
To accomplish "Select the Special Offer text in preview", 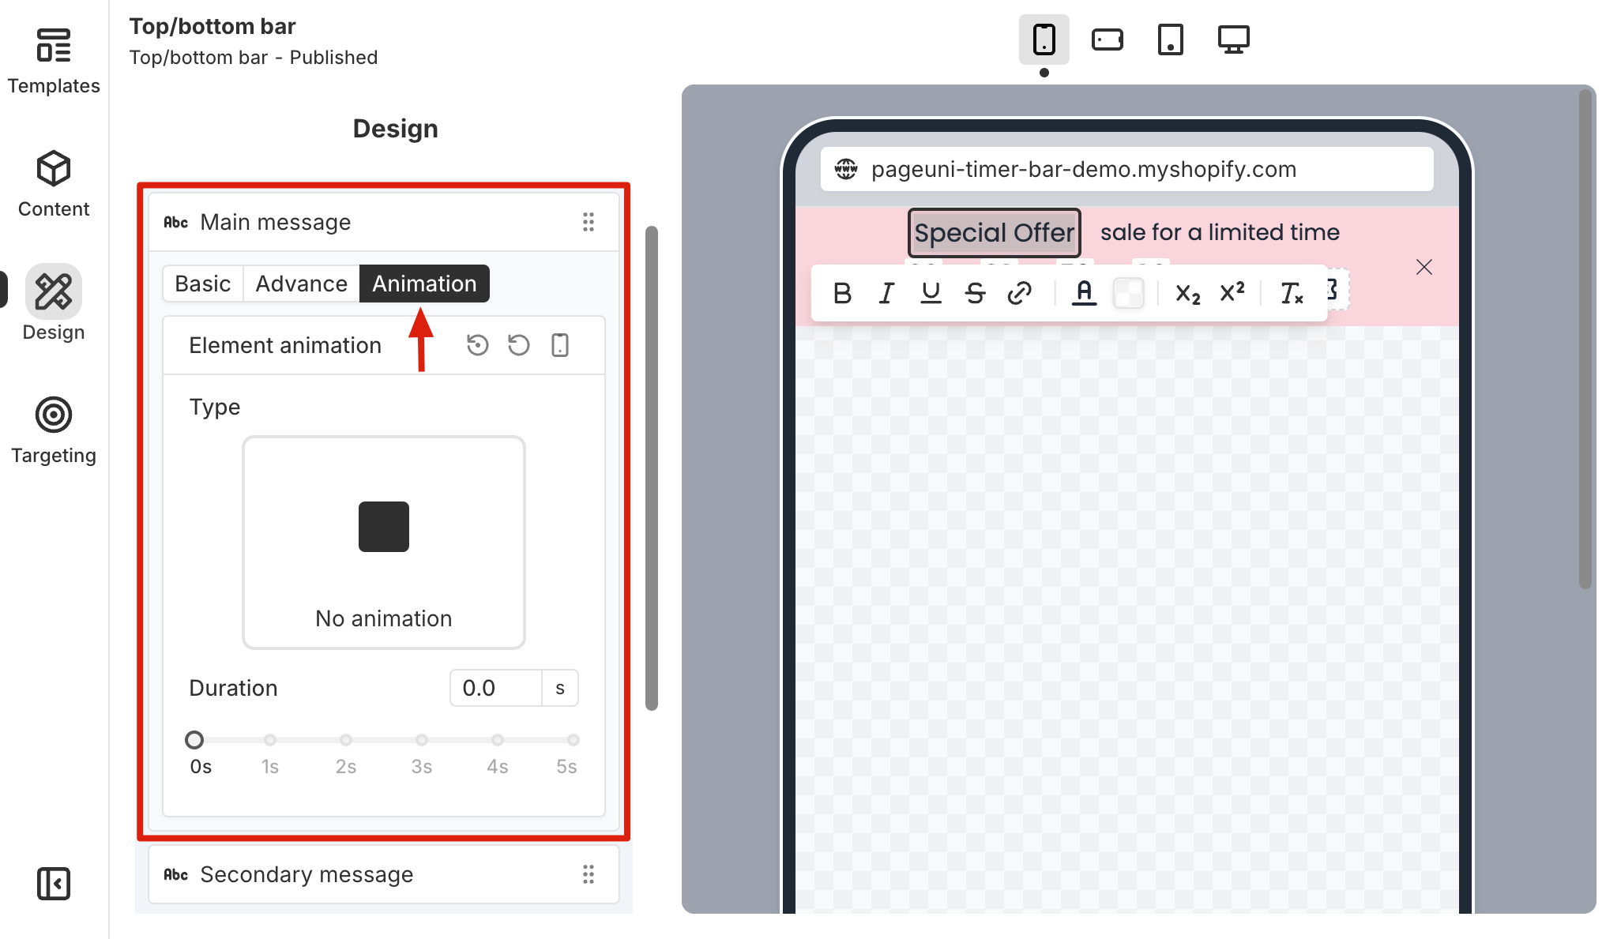I will click(994, 232).
